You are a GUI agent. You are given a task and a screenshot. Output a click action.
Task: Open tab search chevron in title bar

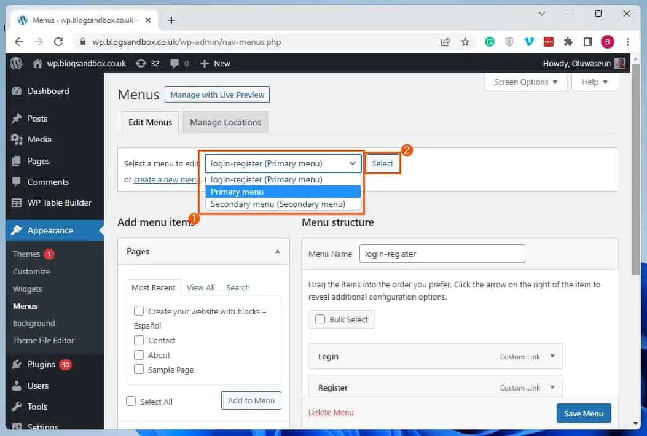pyautogui.click(x=542, y=14)
